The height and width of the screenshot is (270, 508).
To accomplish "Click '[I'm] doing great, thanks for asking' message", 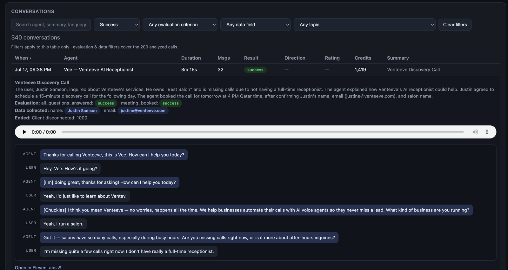I will coord(110,182).
